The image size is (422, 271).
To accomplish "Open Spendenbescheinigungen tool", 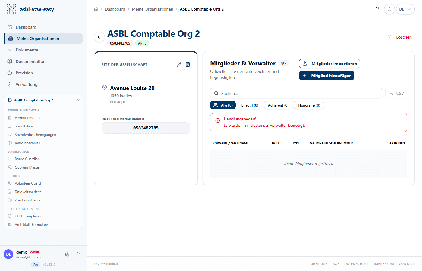I will click(x=43, y=135).
